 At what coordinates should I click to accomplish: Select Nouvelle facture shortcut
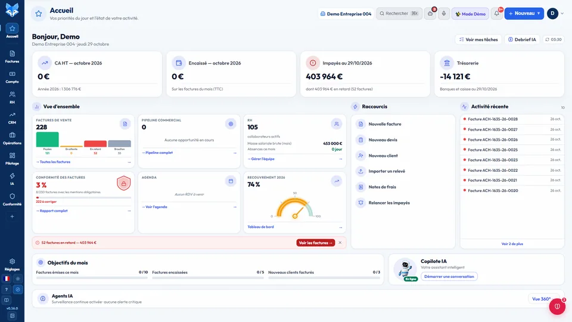point(403,124)
